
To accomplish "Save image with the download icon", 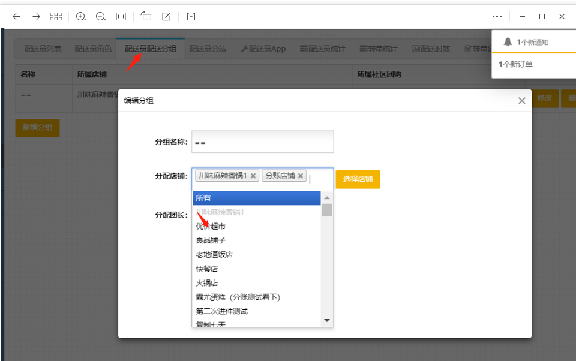I will click(x=191, y=17).
